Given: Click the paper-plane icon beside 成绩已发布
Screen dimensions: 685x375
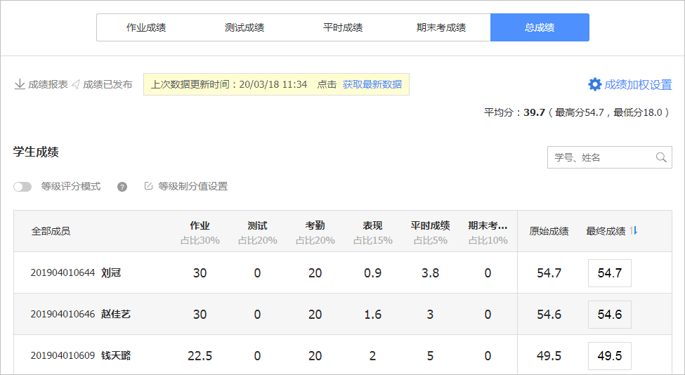Looking at the screenshot, I should (75, 84).
